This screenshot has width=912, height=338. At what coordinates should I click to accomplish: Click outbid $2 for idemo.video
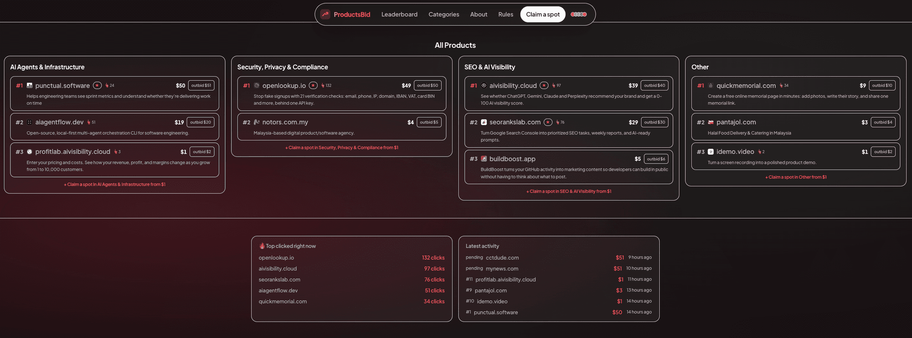click(883, 152)
